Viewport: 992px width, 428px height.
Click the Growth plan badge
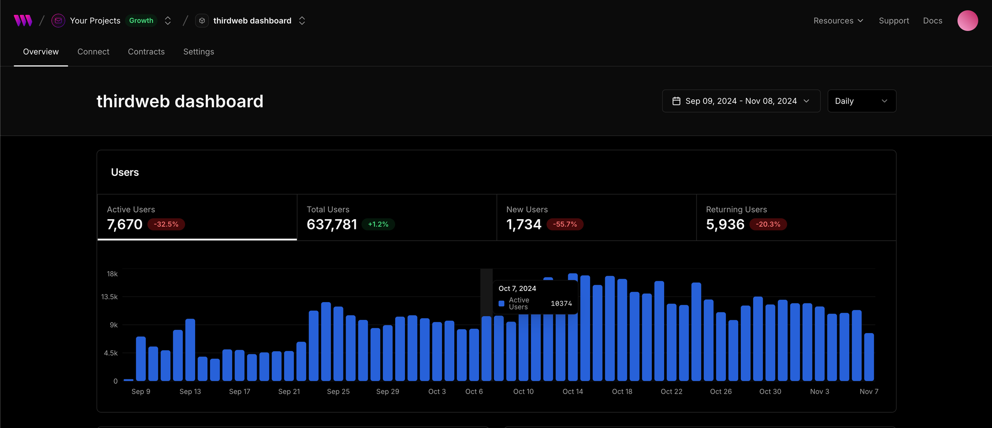141,21
